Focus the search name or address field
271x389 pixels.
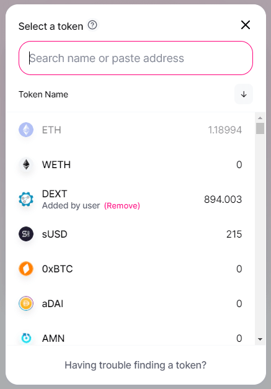(136, 58)
